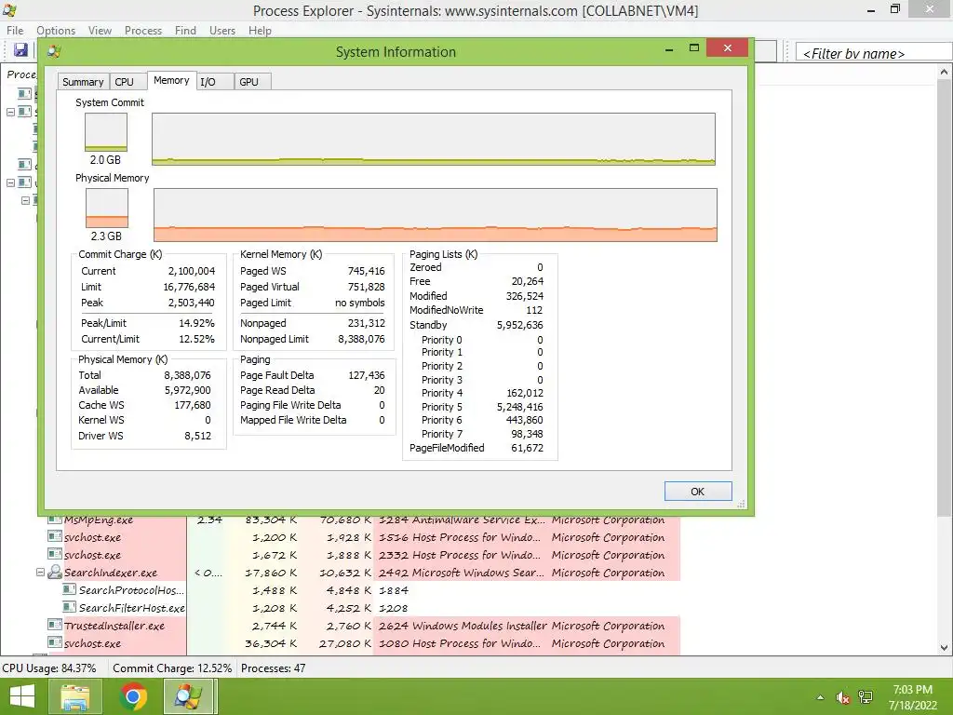
Task: Show hidden tray icons arrow
Action: (x=820, y=697)
